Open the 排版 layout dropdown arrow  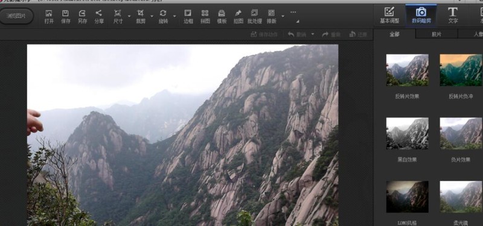pyautogui.click(x=283, y=16)
